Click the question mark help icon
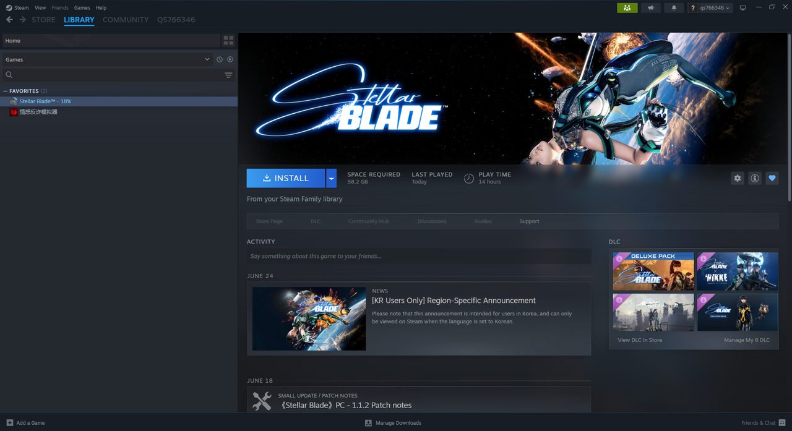 (692, 8)
